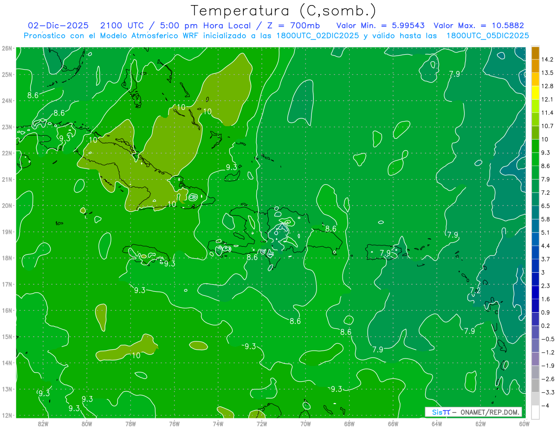Click yellow swatch between 12.8 and 12.1

(535, 93)
